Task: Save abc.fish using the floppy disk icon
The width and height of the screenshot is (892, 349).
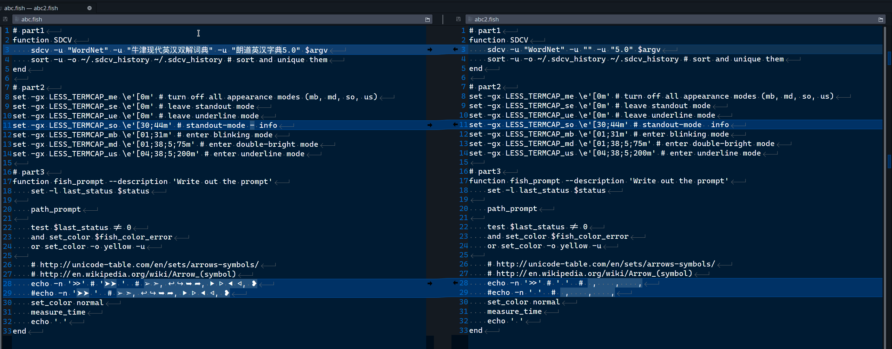Action: [5, 19]
